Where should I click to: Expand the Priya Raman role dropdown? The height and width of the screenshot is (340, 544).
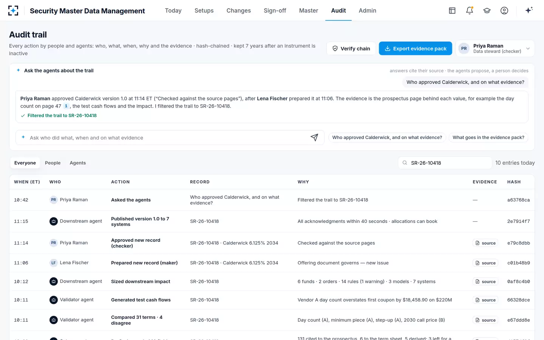(x=495, y=48)
